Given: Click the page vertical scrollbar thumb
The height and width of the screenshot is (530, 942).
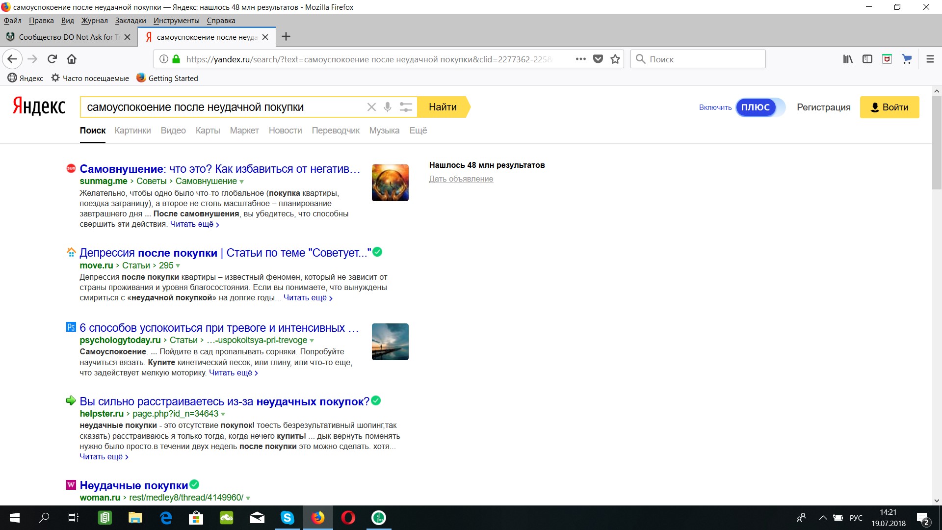Looking at the screenshot, I should 937,142.
